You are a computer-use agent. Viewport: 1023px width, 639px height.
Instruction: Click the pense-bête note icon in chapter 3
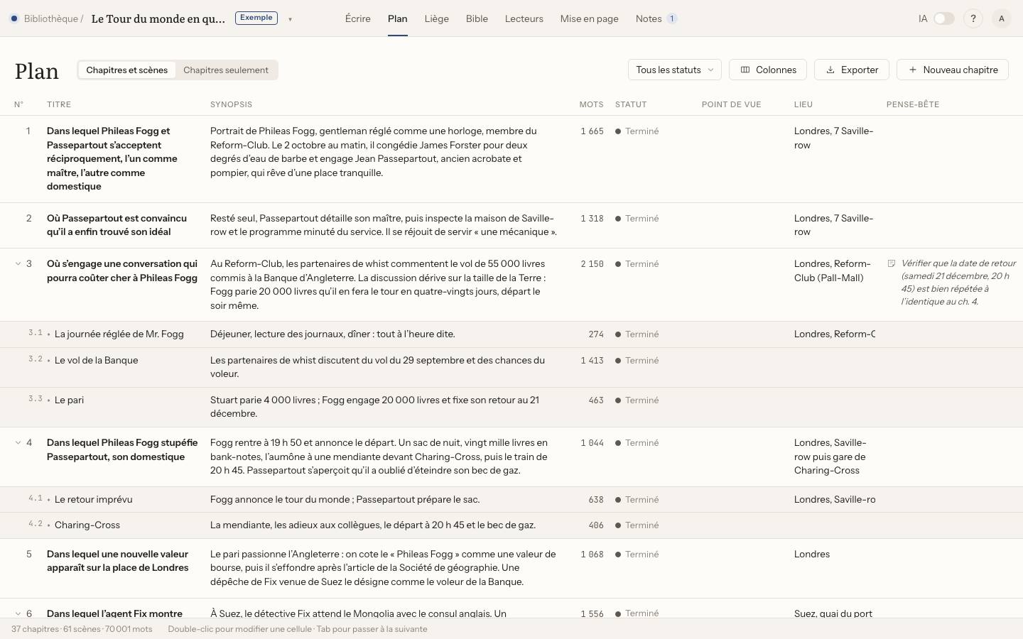click(x=892, y=263)
